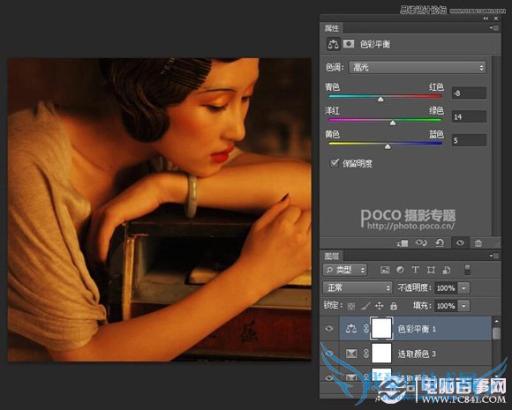Click the layers list scroll-up arrow
This screenshot has height=410, width=512.
click(496, 321)
